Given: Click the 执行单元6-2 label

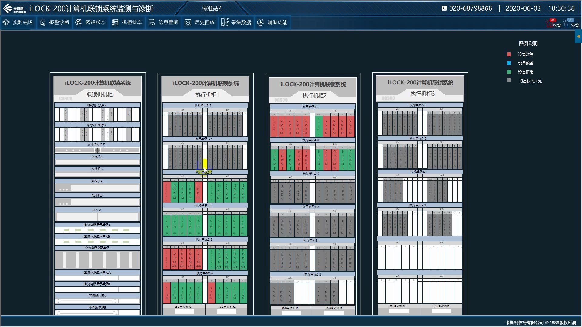Looking at the screenshot, I should pos(313,274).
